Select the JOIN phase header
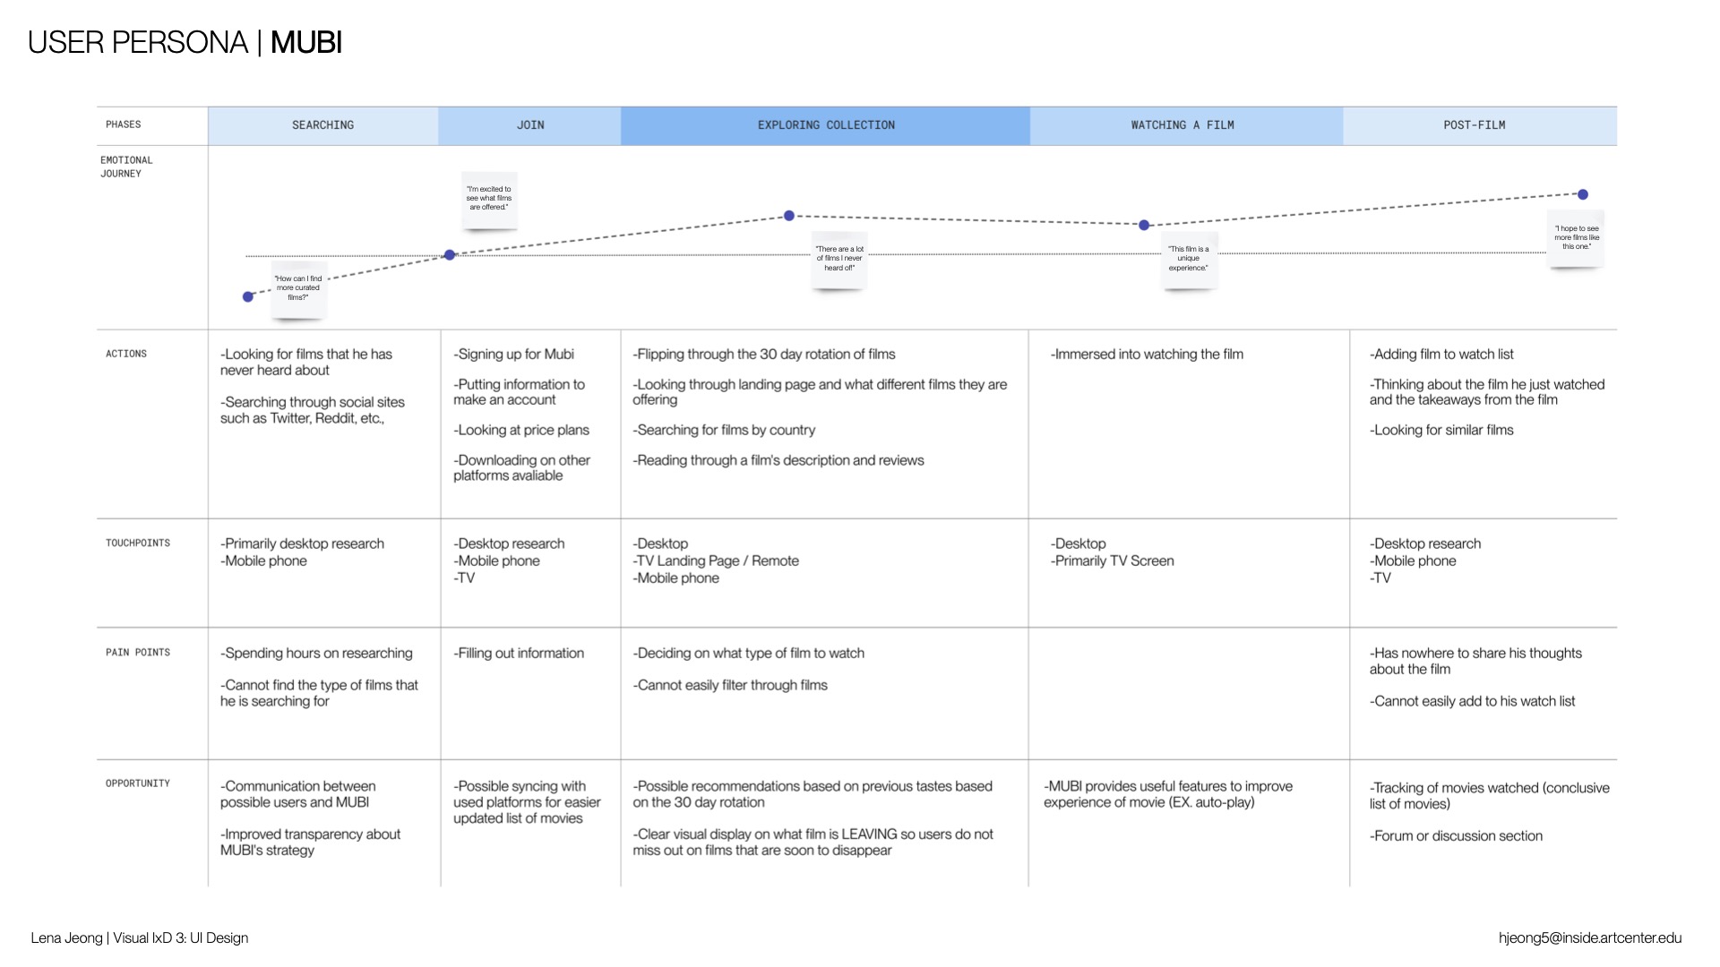Viewport: 1720px width, 967px height. pos(529,125)
